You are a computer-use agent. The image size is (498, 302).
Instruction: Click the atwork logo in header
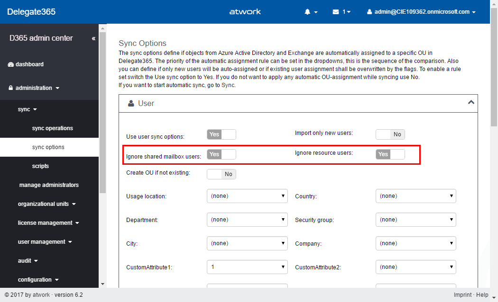pos(245,12)
